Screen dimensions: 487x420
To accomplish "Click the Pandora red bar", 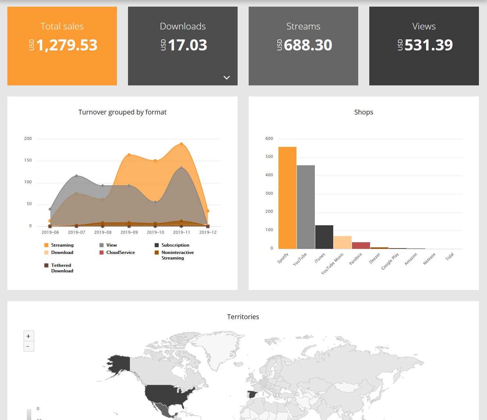I will coord(361,246).
